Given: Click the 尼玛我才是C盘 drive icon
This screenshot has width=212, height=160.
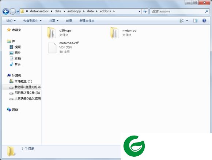Looking at the screenshot, I should click(x=11, y=93).
